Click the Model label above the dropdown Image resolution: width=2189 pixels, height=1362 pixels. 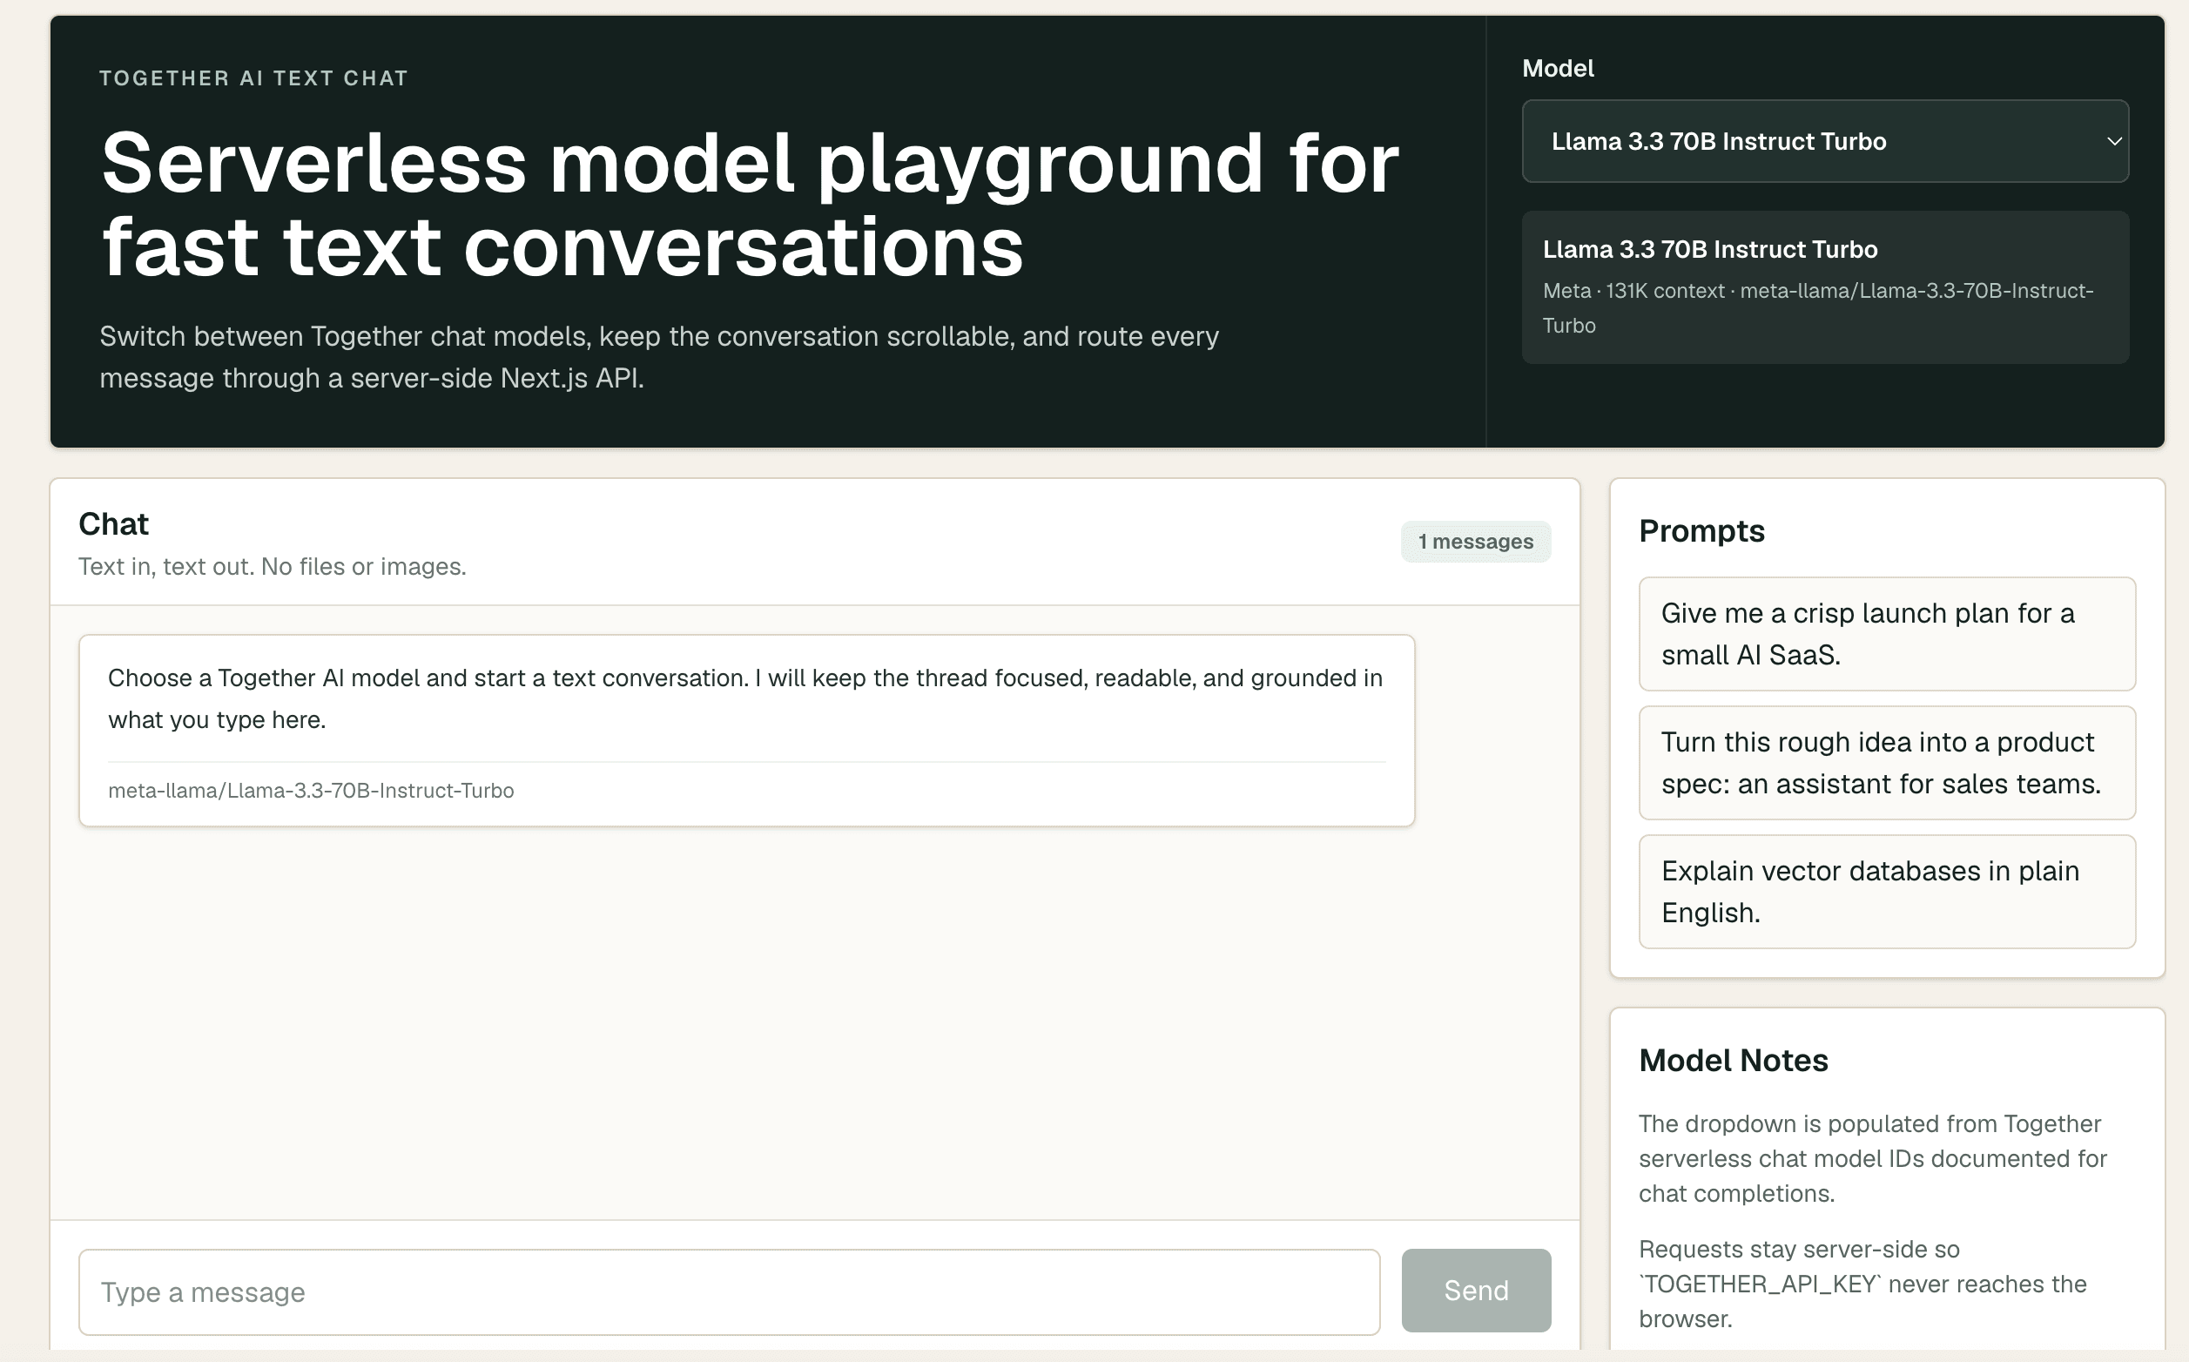coord(1558,69)
